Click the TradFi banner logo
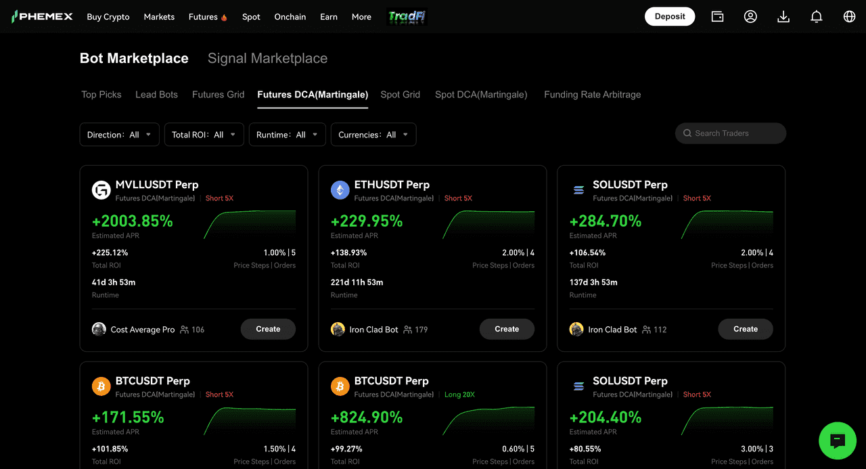This screenshot has width=866, height=469. tap(407, 16)
